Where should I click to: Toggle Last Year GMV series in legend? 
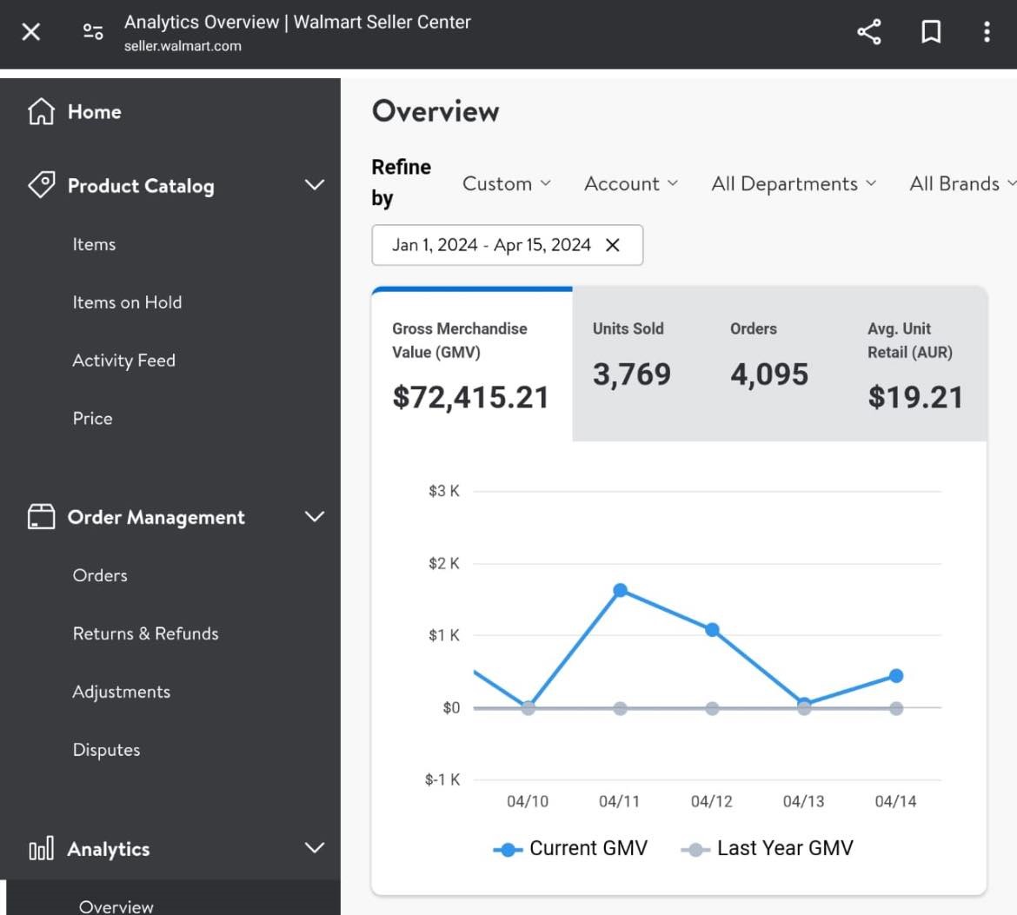click(x=767, y=849)
